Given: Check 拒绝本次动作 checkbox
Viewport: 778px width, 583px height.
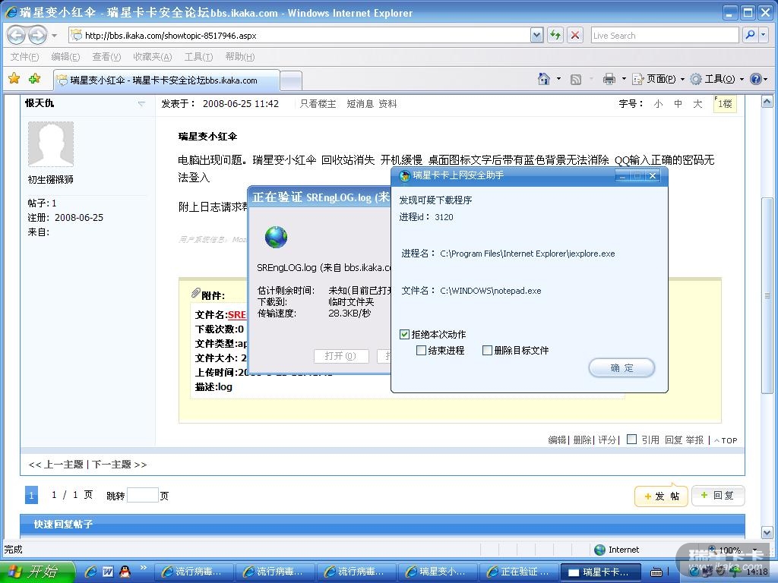Looking at the screenshot, I should tap(404, 335).
